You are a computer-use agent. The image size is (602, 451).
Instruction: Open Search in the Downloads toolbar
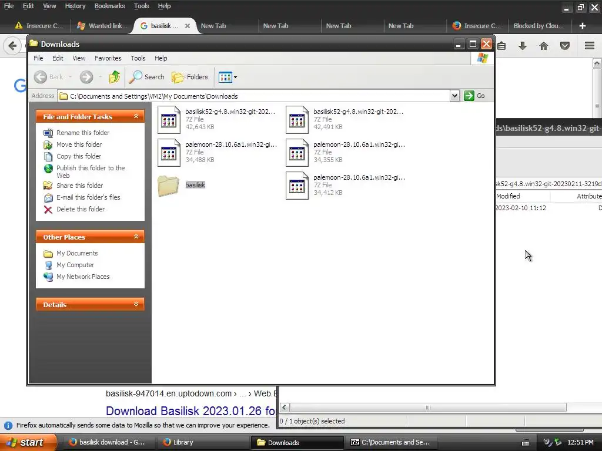(146, 77)
